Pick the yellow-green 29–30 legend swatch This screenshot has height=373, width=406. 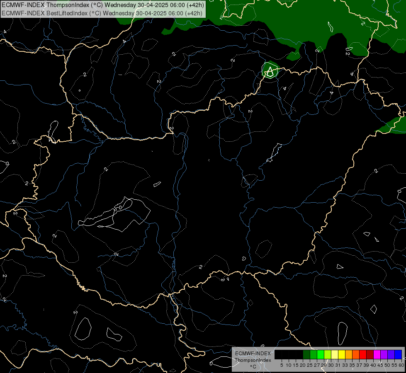tap(328, 355)
